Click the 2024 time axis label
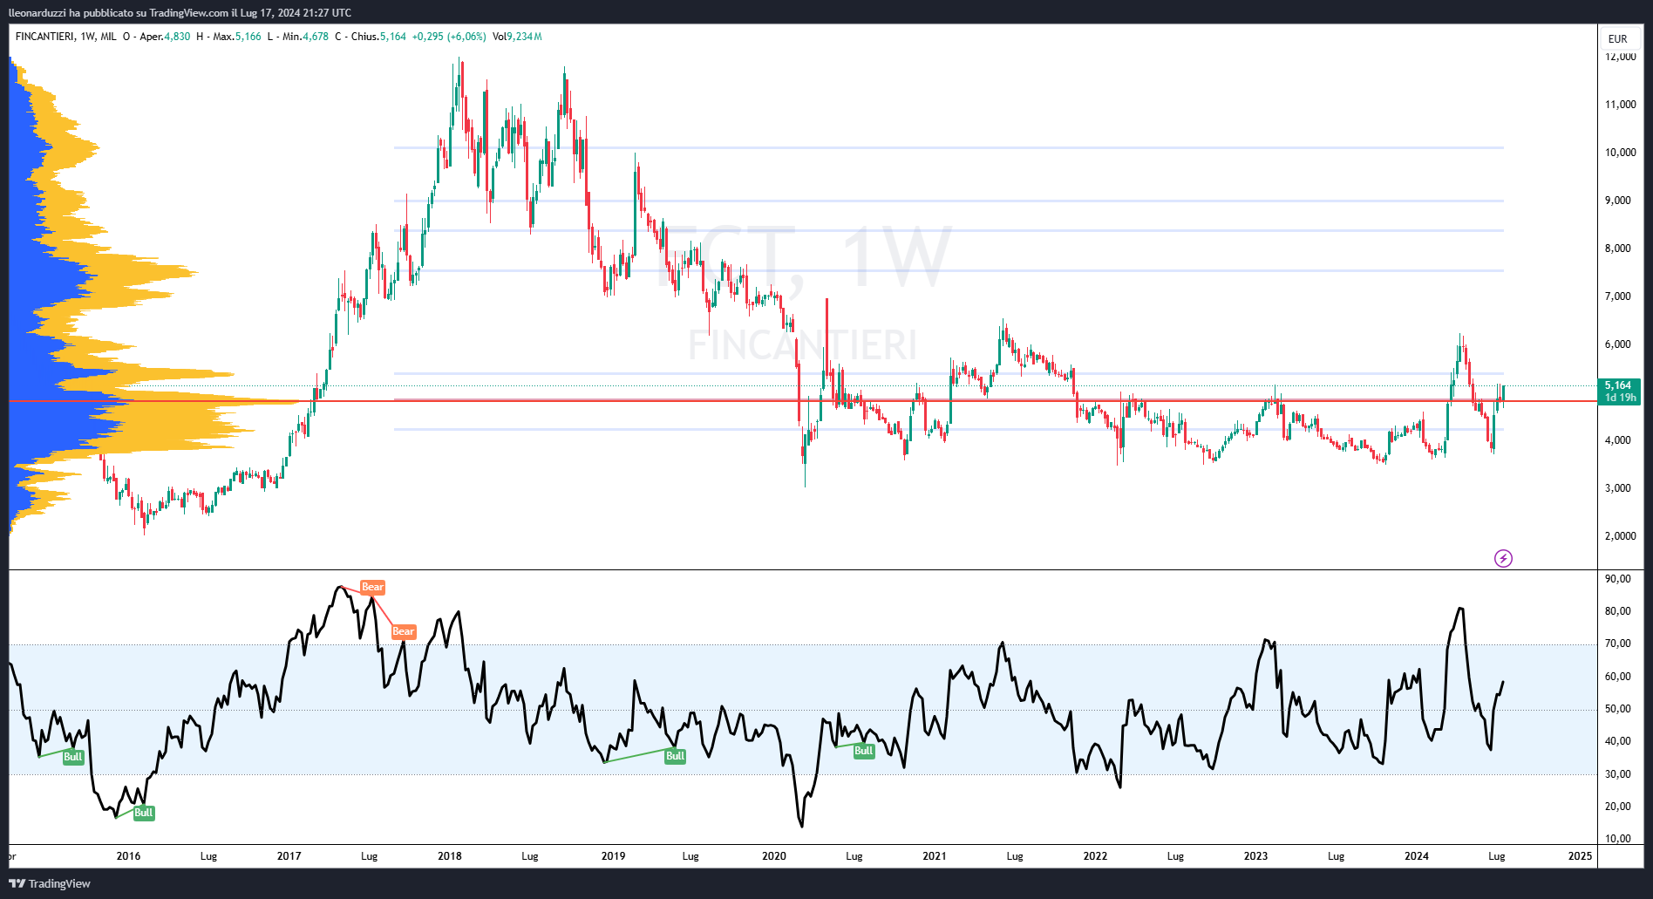1653x899 pixels. (1417, 856)
